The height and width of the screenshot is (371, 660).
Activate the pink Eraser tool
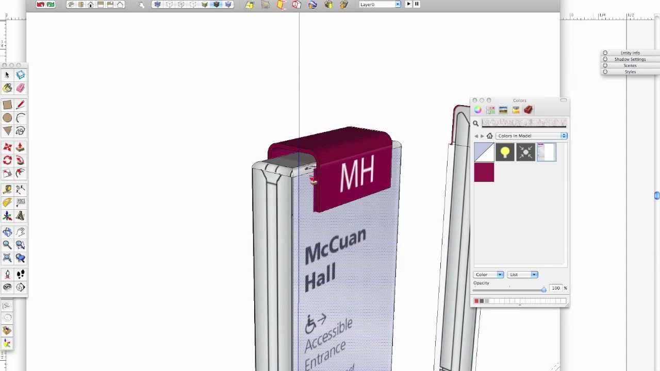click(20, 88)
